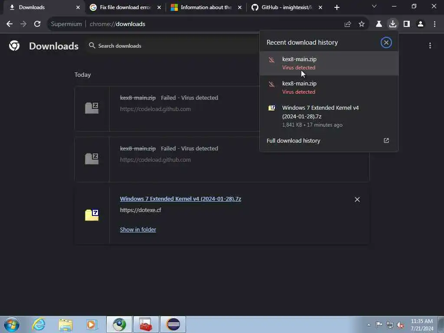Close the Information about the tab
Image resolution: width=444 pixels, height=333 pixels.
(239, 7)
